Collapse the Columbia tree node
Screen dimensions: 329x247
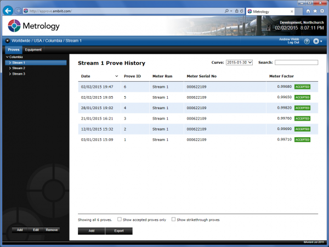(7, 57)
